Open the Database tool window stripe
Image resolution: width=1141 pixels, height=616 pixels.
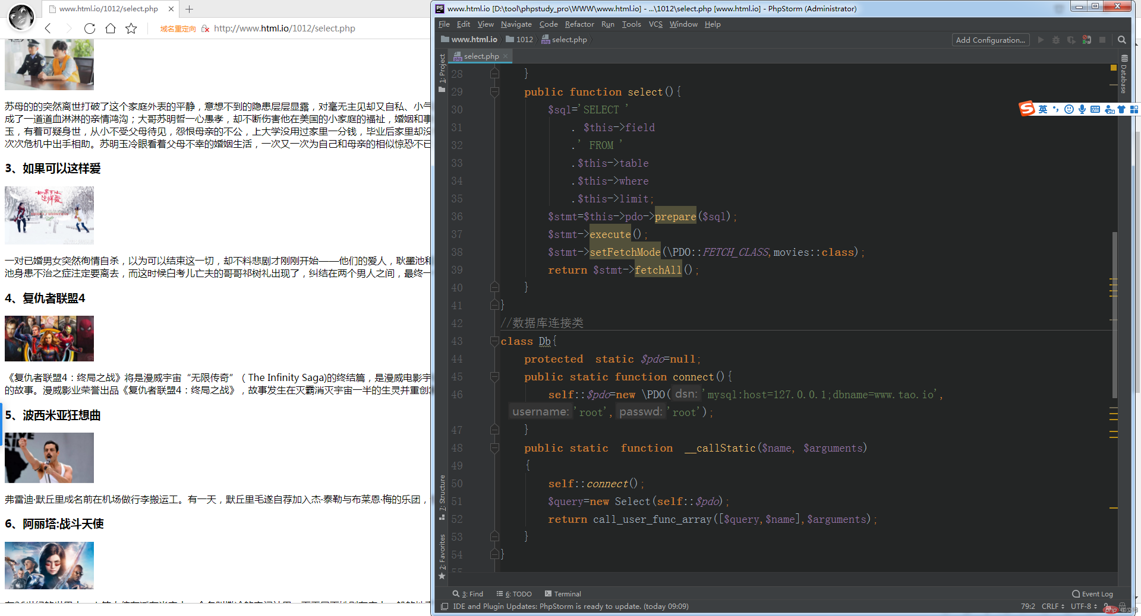click(x=1124, y=74)
